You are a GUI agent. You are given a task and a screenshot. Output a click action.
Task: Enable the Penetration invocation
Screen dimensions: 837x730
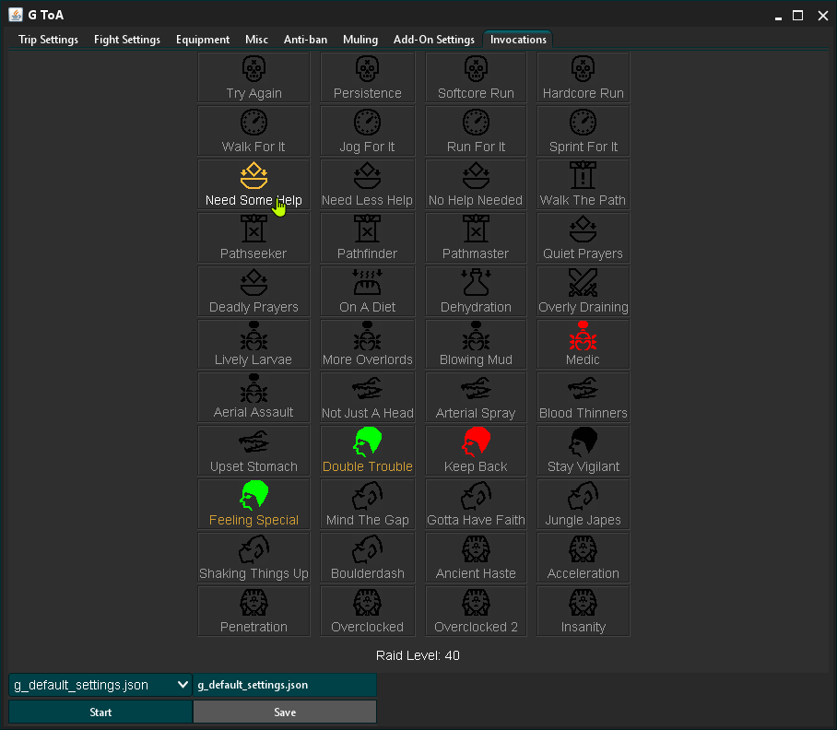[253, 610]
